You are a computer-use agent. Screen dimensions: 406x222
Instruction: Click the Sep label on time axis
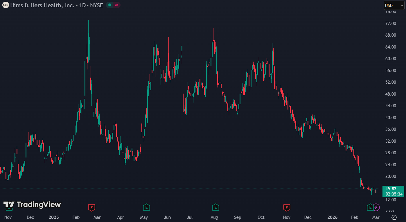pos(238,217)
